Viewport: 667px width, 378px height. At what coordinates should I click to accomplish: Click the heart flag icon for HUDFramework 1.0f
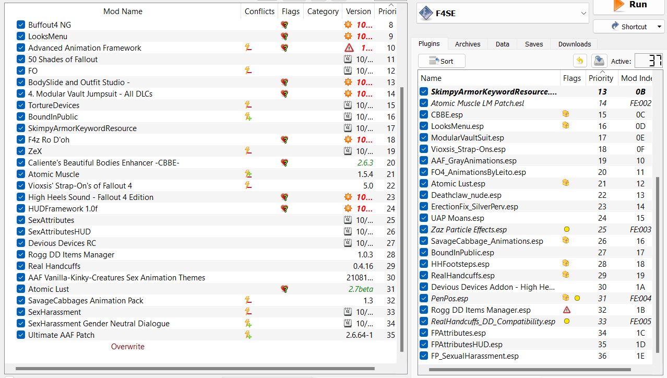[x=284, y=208]
